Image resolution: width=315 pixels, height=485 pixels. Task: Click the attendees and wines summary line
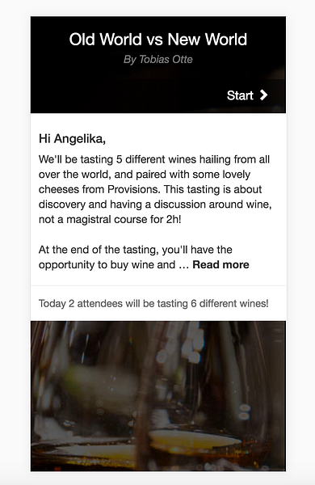153,303
